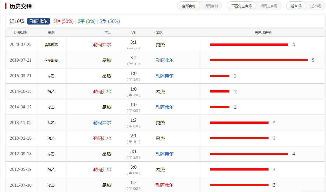Click 1:2 score of 2013-11-09 match

point(133,120)
